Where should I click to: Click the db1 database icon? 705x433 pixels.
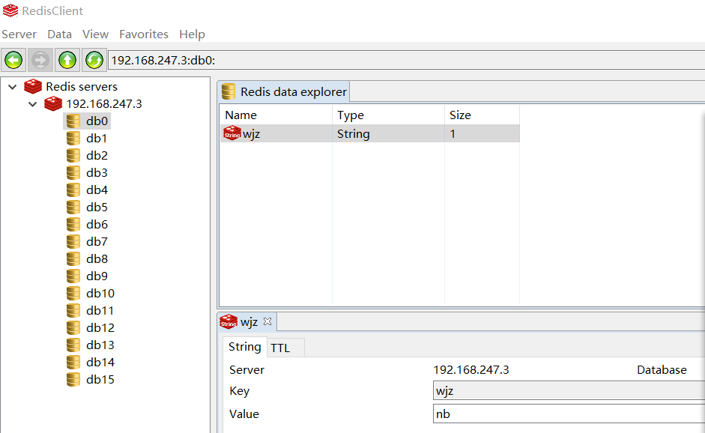point(73,138)
